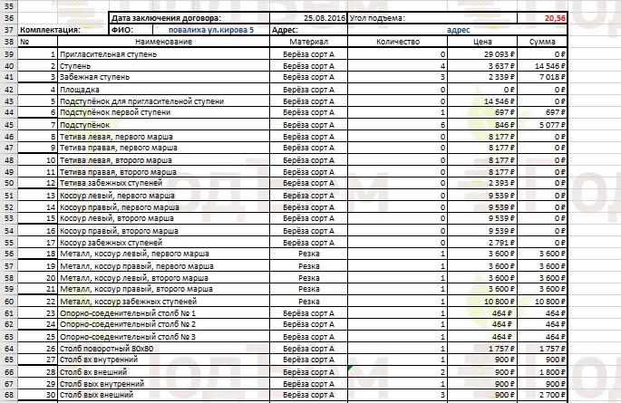Select the 'Забежная ступень' cell
The width and height of the screenshot is (621, 403).
click(163, 77)
